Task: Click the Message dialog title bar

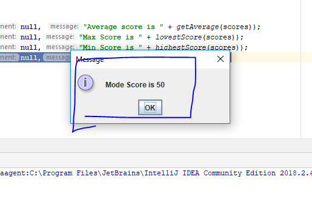Action: click(150, 59)
